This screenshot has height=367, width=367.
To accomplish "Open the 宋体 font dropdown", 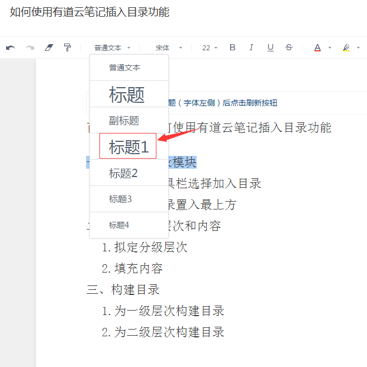I will click(x=169, y=47).
